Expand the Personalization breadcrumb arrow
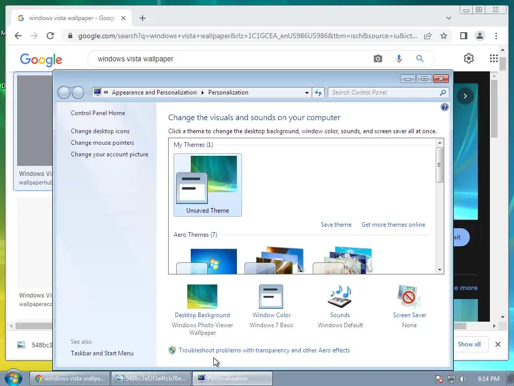This screenshot has width=514, height=386. 203,92
